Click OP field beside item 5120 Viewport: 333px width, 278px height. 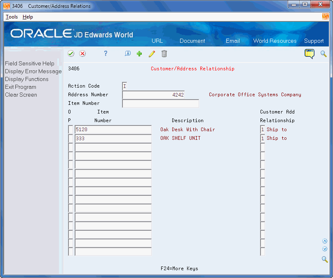click(70, 130)
